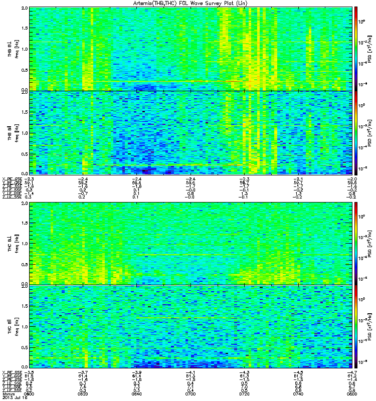
Task: Click the "2013 Jul 16" date label
Action: click(15, 397)
